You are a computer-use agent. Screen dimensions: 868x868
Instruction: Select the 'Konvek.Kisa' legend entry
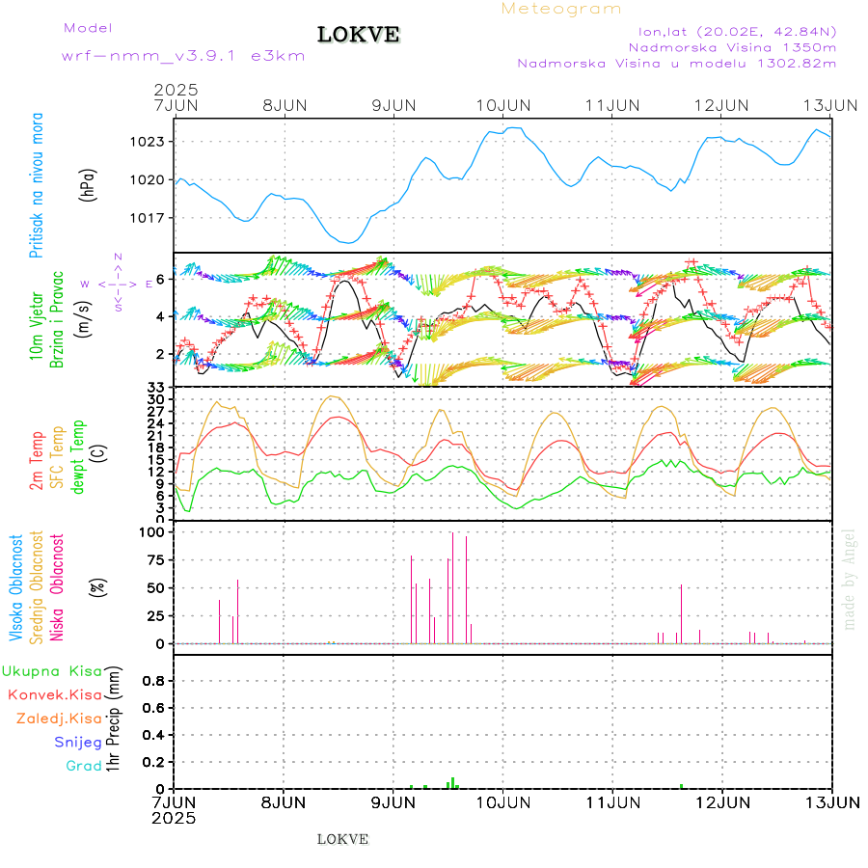[x=54, y=694]
